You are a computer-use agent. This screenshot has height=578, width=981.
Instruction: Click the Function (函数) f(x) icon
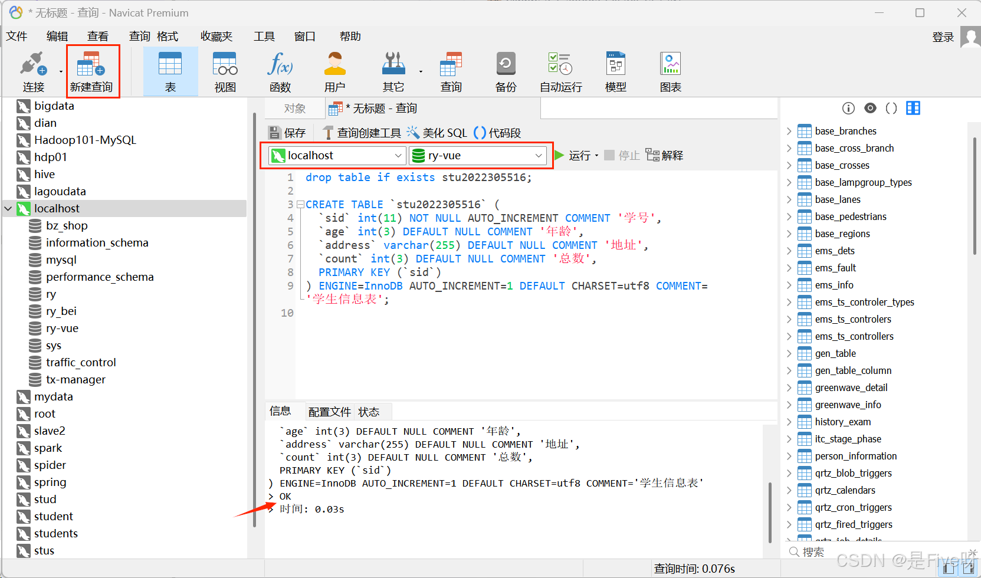point(280,65)
